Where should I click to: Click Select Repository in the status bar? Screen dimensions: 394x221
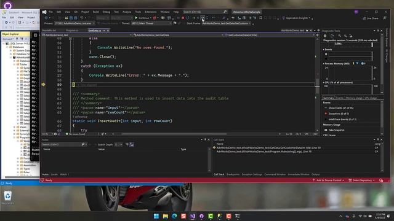[361, 180]
